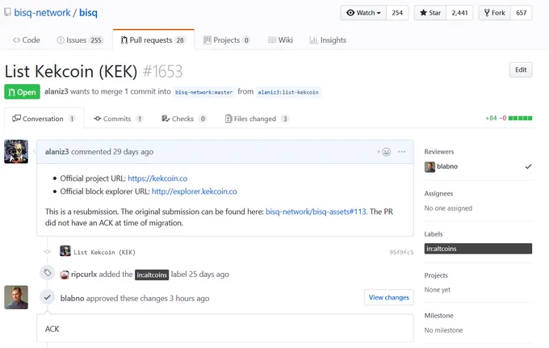Open the Reviewers sidebar section
Viewport: 549px width, 348px height.
pos(438,152)
